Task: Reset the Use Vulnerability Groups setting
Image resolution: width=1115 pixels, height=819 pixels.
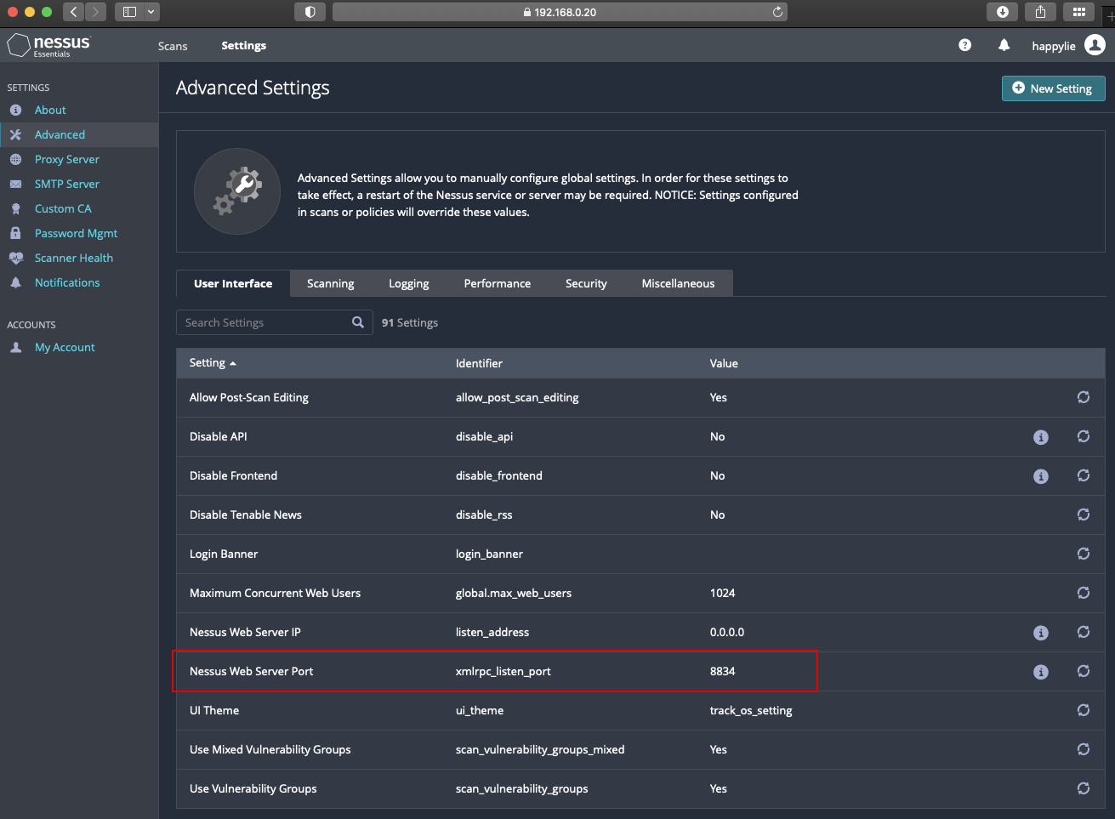Action: click(1083, 788)
